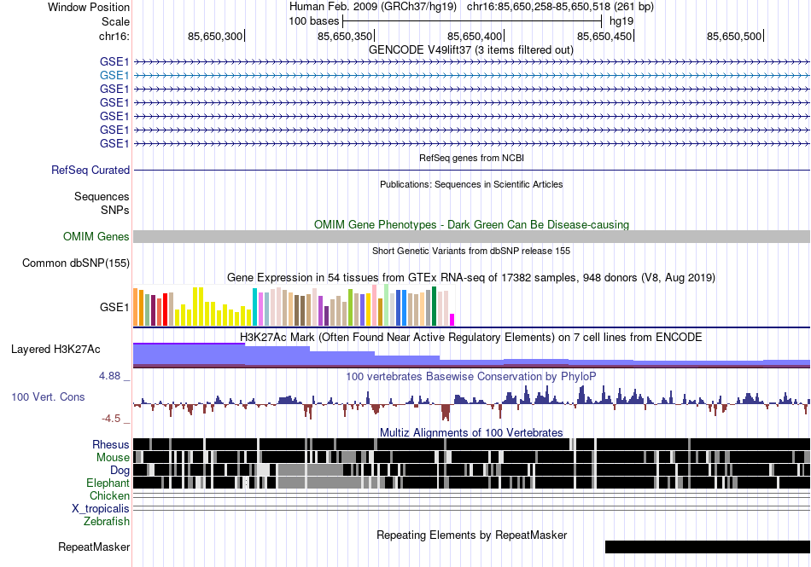This screenshot has height=567, width=811.
Task: Click the Chicken alignment row label
Action: [109, 496]
